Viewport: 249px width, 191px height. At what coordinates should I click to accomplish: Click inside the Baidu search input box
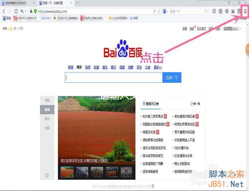point(114,77)
